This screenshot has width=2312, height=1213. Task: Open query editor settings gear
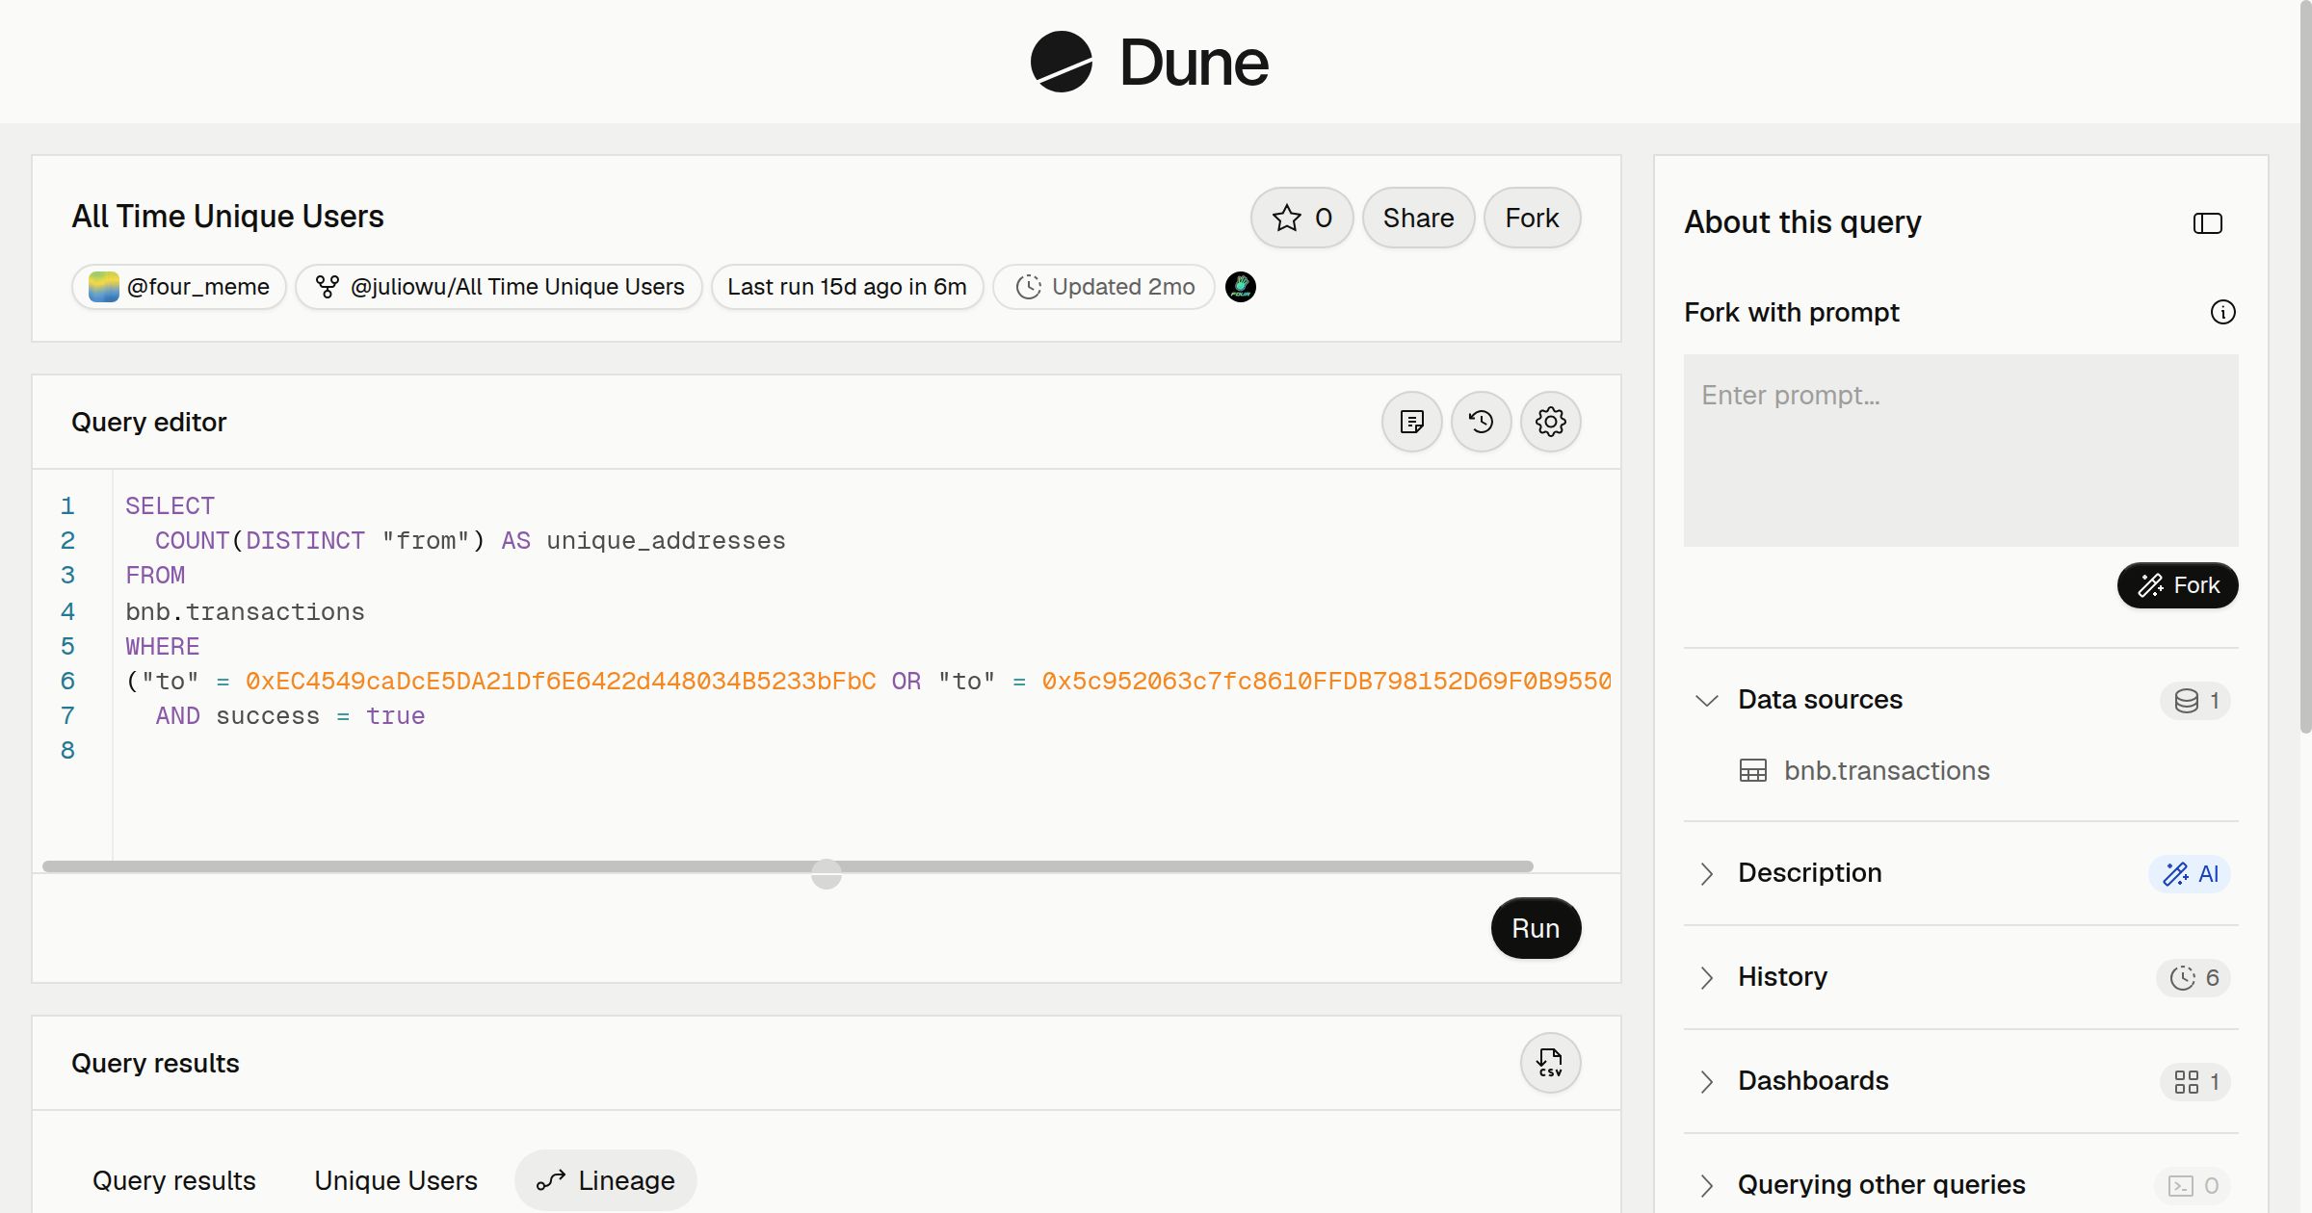tap(1550, 422)
